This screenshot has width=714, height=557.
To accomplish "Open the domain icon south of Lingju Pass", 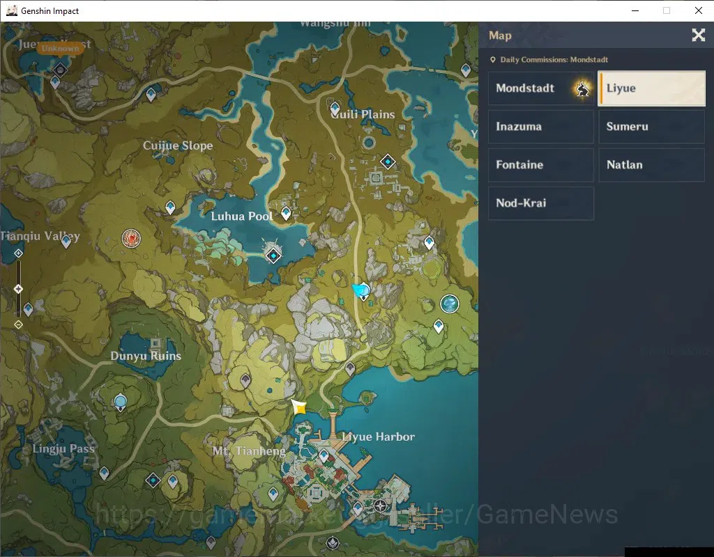I will (x=153, y=480).
